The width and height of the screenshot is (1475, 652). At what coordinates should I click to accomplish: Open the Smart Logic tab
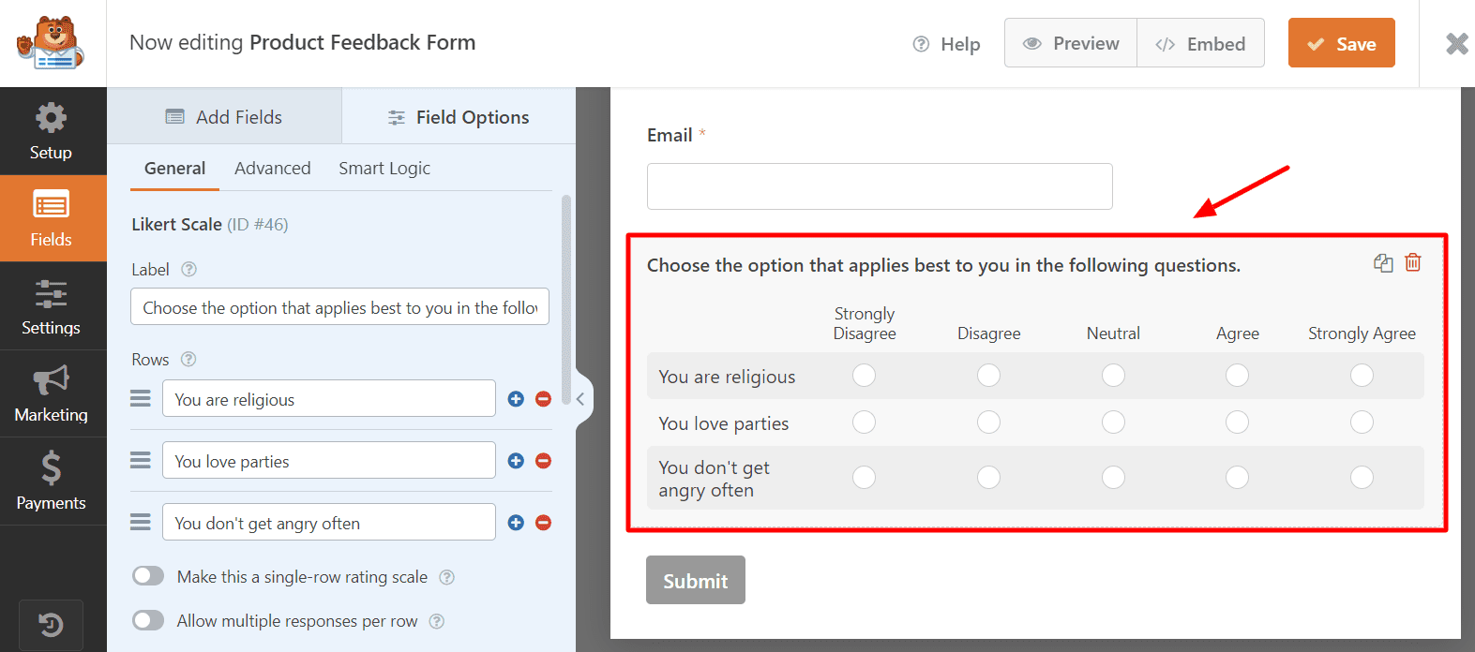pos(384,169)
